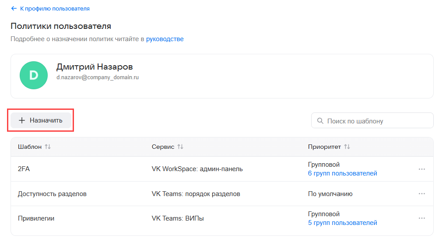Viewport: 442px width, 242px height.
Task: Expand the actions menu for Привилегии row
Action: [x=421, y=218]
